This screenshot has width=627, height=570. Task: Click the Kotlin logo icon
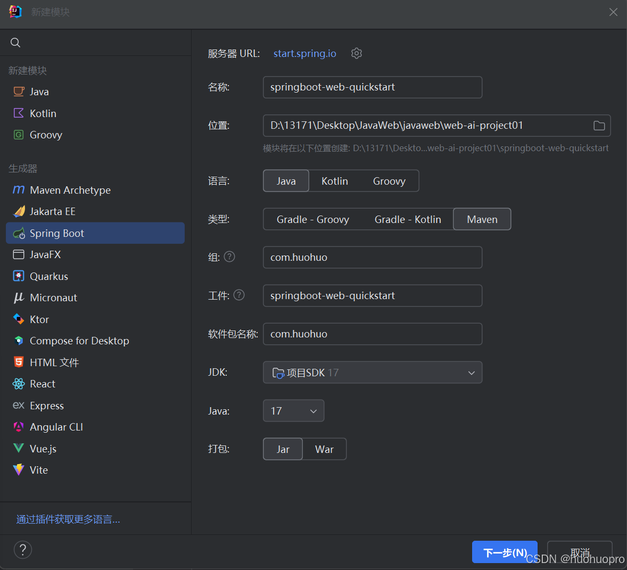coord(19,113)
